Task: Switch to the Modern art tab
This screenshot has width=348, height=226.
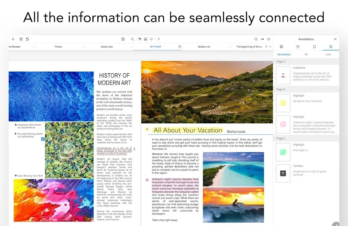Action: (204, 47)
